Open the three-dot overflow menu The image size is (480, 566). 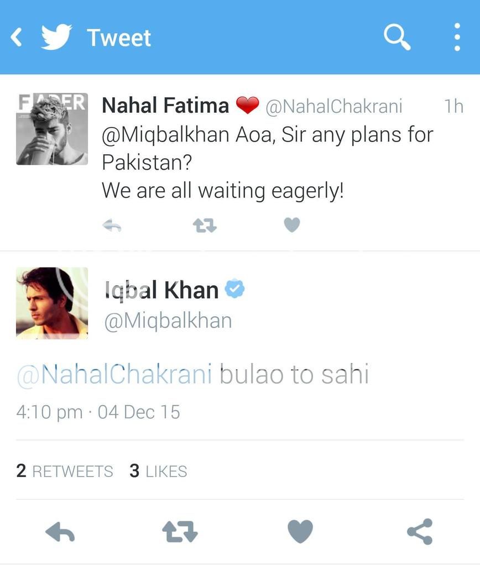tap(457, 38)
